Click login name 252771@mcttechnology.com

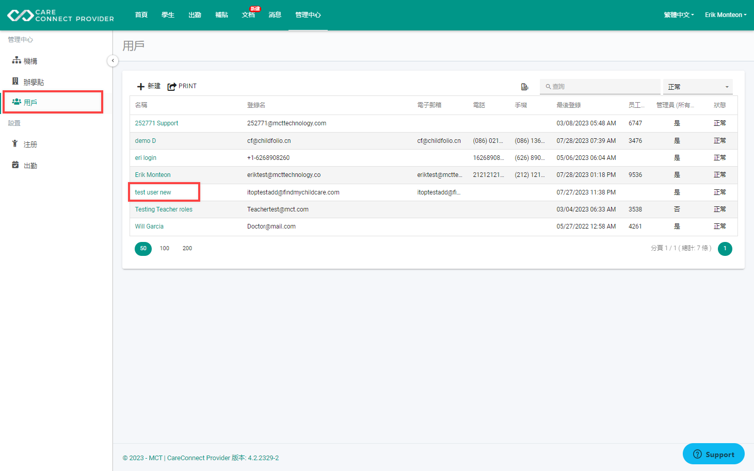[x=286, y=123]
